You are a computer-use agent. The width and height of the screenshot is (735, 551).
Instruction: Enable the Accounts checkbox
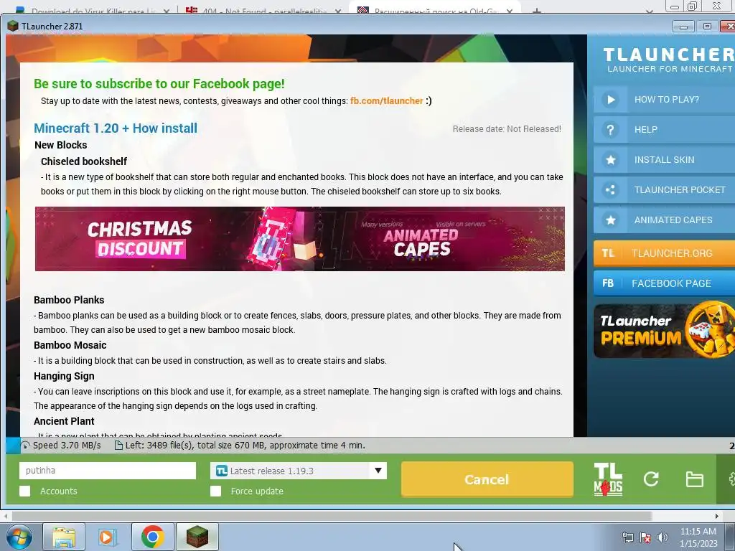tap(25, 491)
